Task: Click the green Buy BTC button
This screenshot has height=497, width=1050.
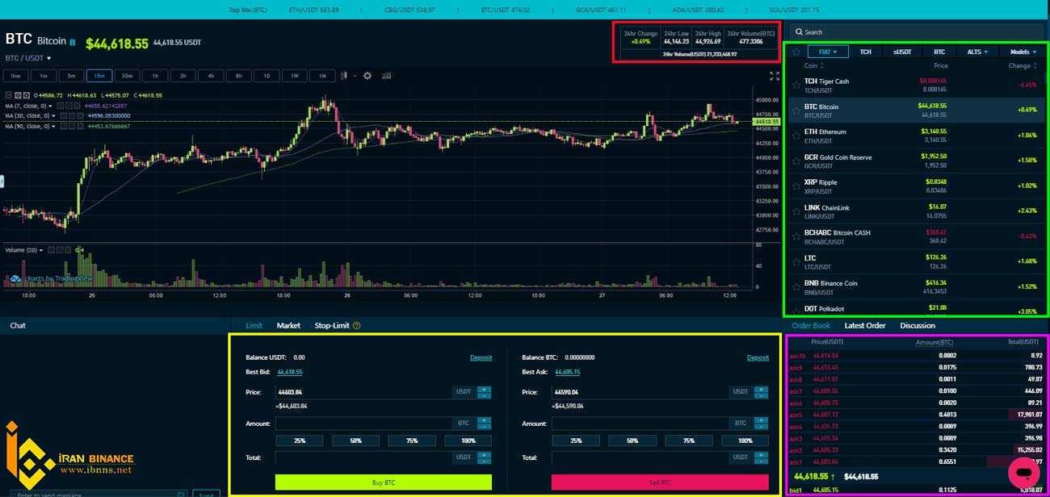Action: [x=384, y=482]
